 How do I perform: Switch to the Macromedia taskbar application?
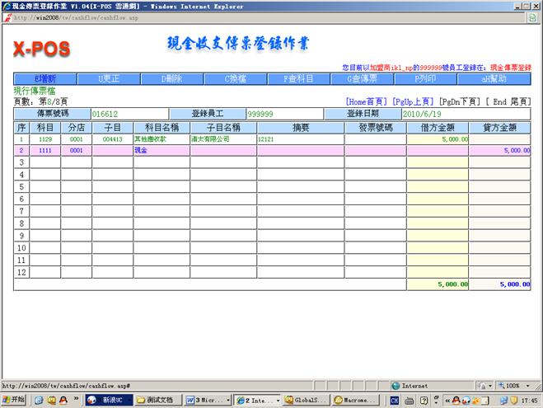(x=357, y=400)
